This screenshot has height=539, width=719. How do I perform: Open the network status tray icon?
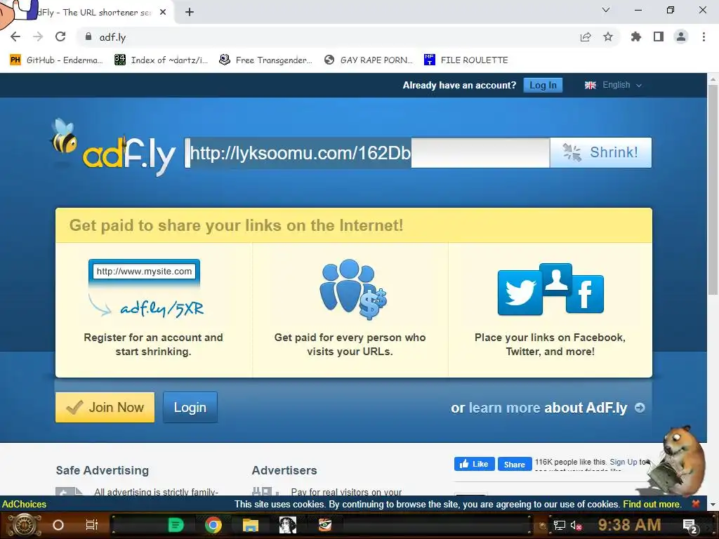560,526
